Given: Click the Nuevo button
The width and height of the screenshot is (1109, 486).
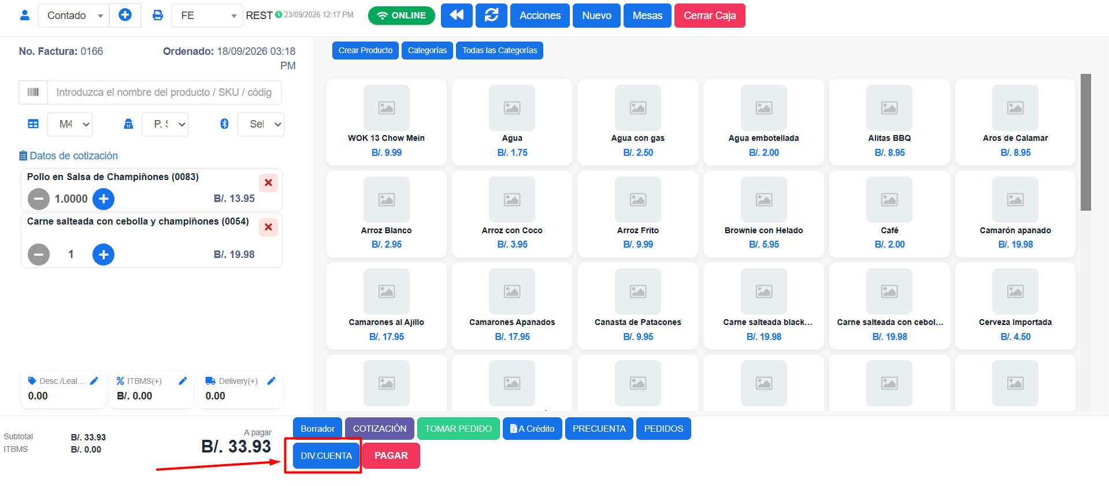Looking at the screenshot, I should click(x=596, y=16).
